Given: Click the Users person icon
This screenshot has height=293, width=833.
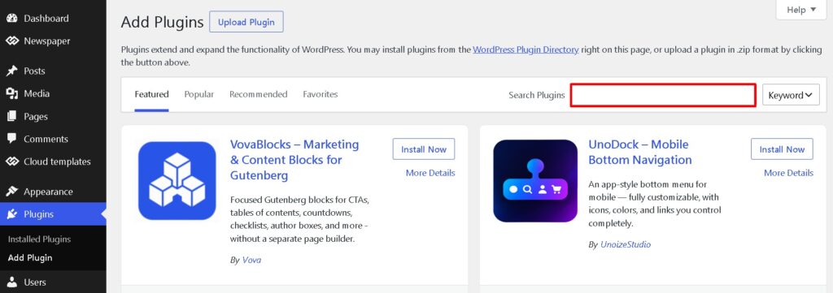Looking at the screenshot, I should point(11,282).
